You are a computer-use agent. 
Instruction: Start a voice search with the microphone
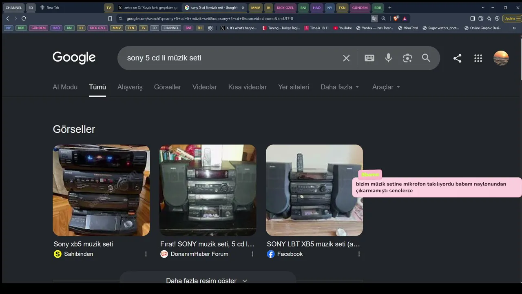(x=388, y=58)
